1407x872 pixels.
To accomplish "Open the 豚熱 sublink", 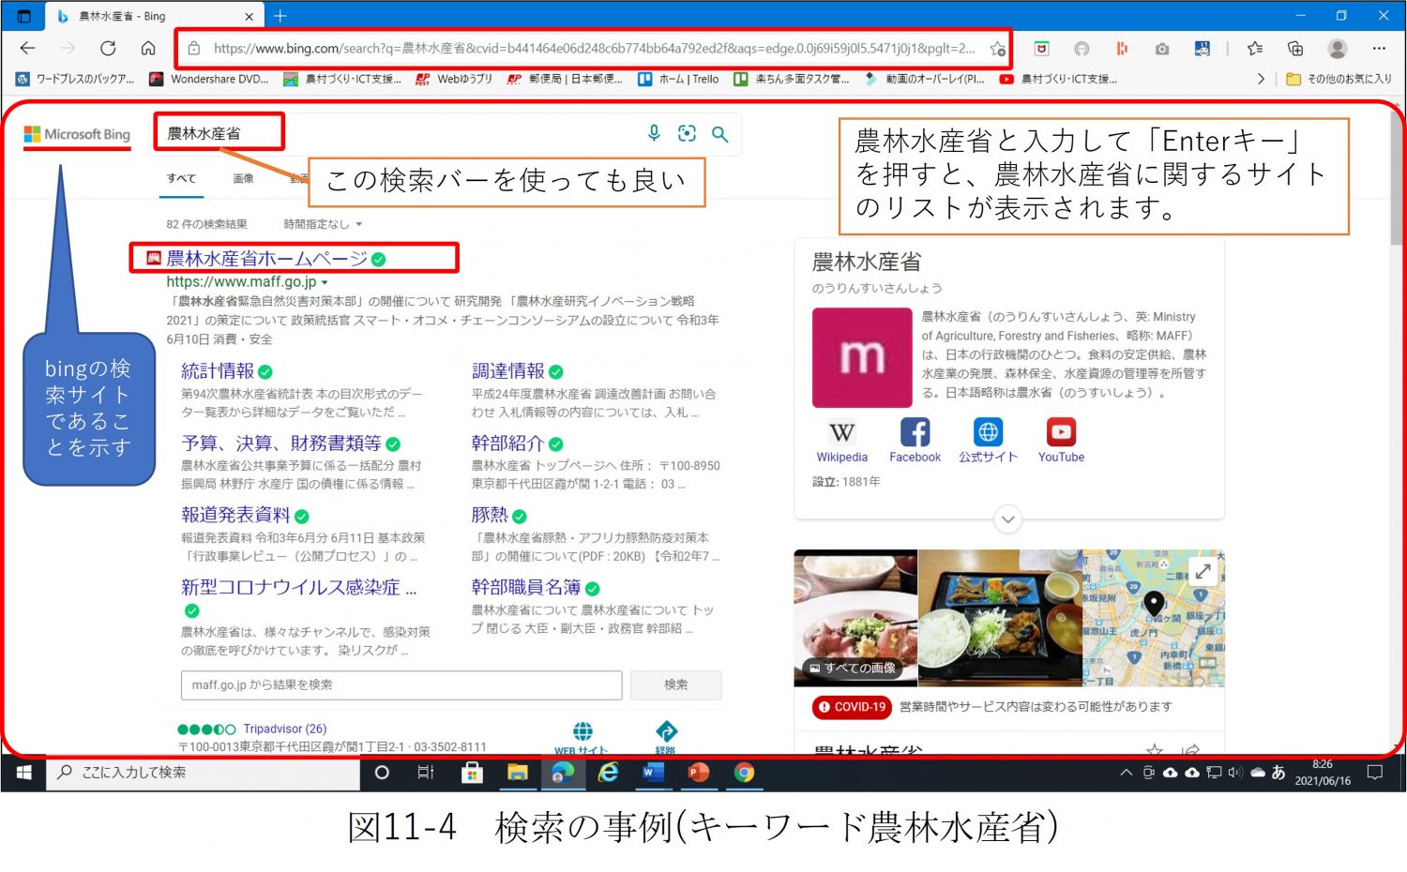I will [490, 516].
